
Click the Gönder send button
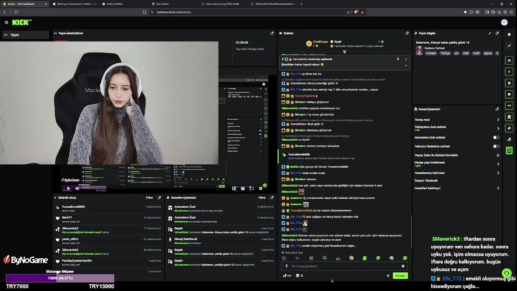[x=400, y=276]
